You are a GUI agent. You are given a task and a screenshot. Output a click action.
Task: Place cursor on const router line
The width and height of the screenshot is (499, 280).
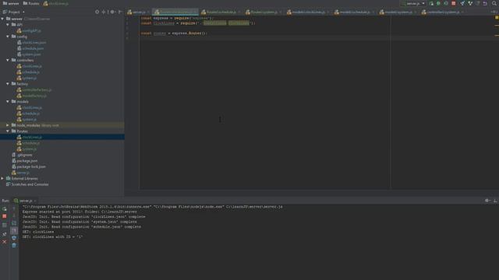(x=174, y=33)
